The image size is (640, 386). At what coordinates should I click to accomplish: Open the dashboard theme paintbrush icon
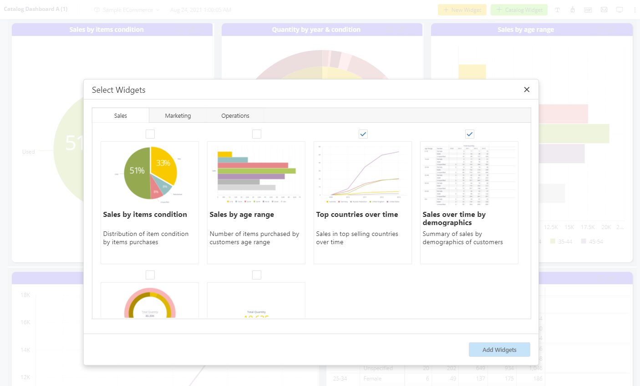click(572, 10)
